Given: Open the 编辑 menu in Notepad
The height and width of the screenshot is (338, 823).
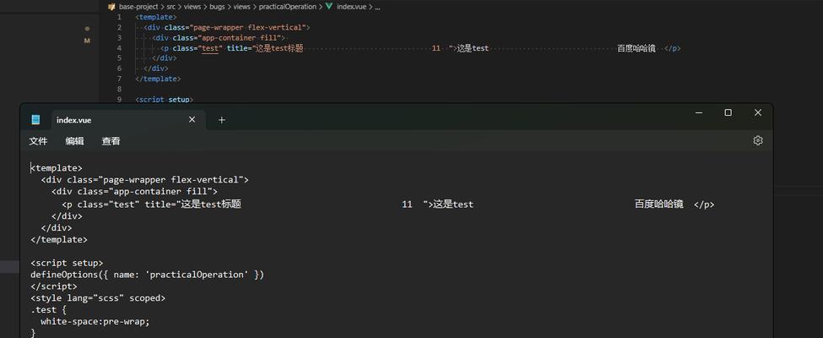Looking at the screenshot, I should pos(74,141).
